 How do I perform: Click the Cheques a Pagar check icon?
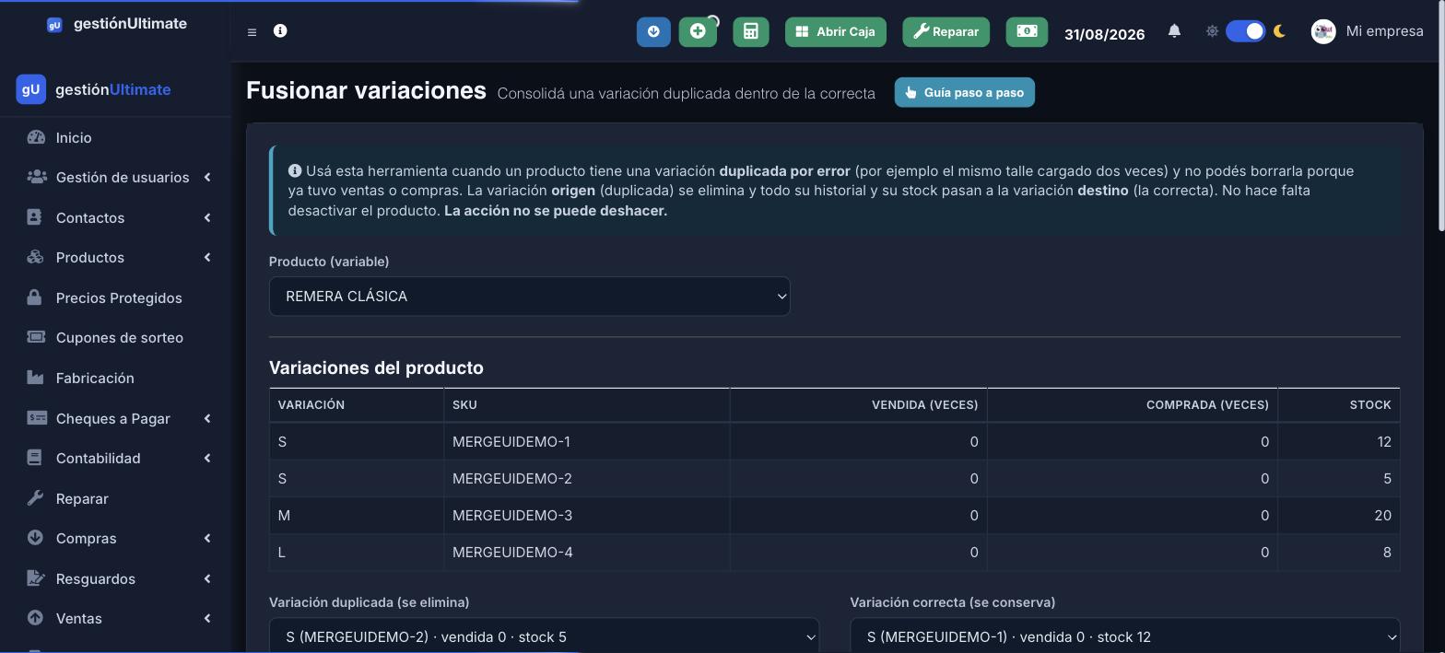(x=37, y=418)
